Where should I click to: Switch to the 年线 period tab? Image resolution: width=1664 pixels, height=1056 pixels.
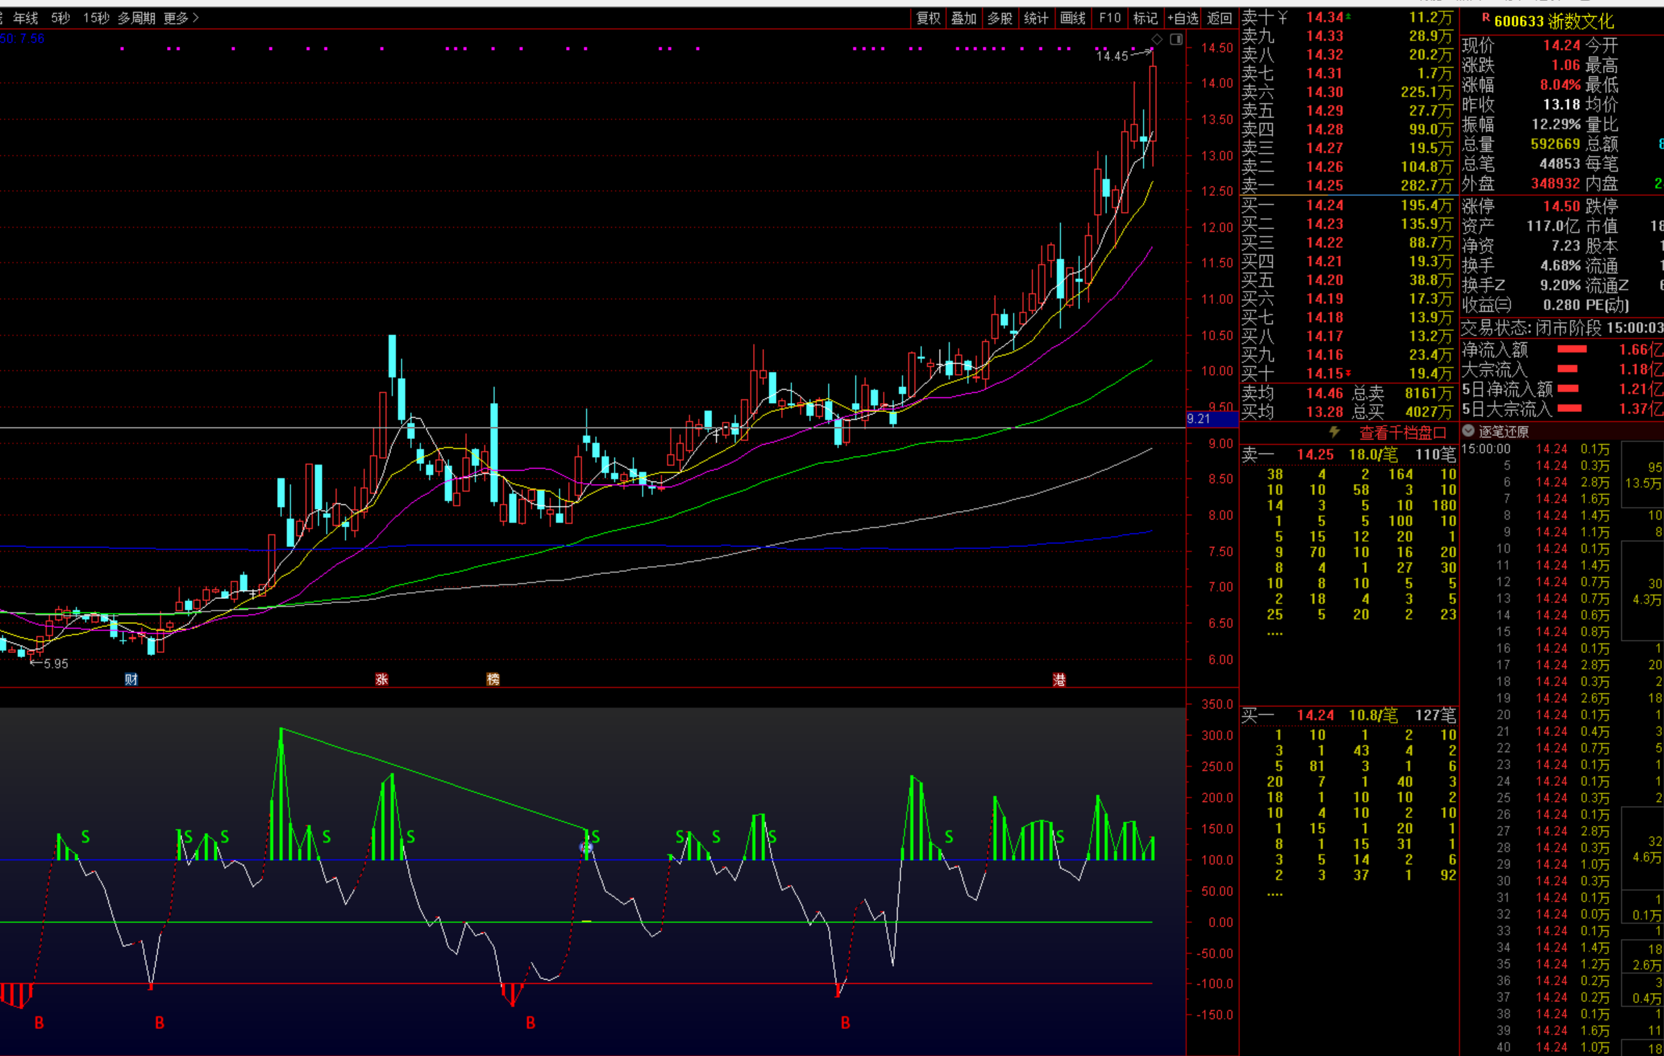pyautogui.click(x=26, y=18)
